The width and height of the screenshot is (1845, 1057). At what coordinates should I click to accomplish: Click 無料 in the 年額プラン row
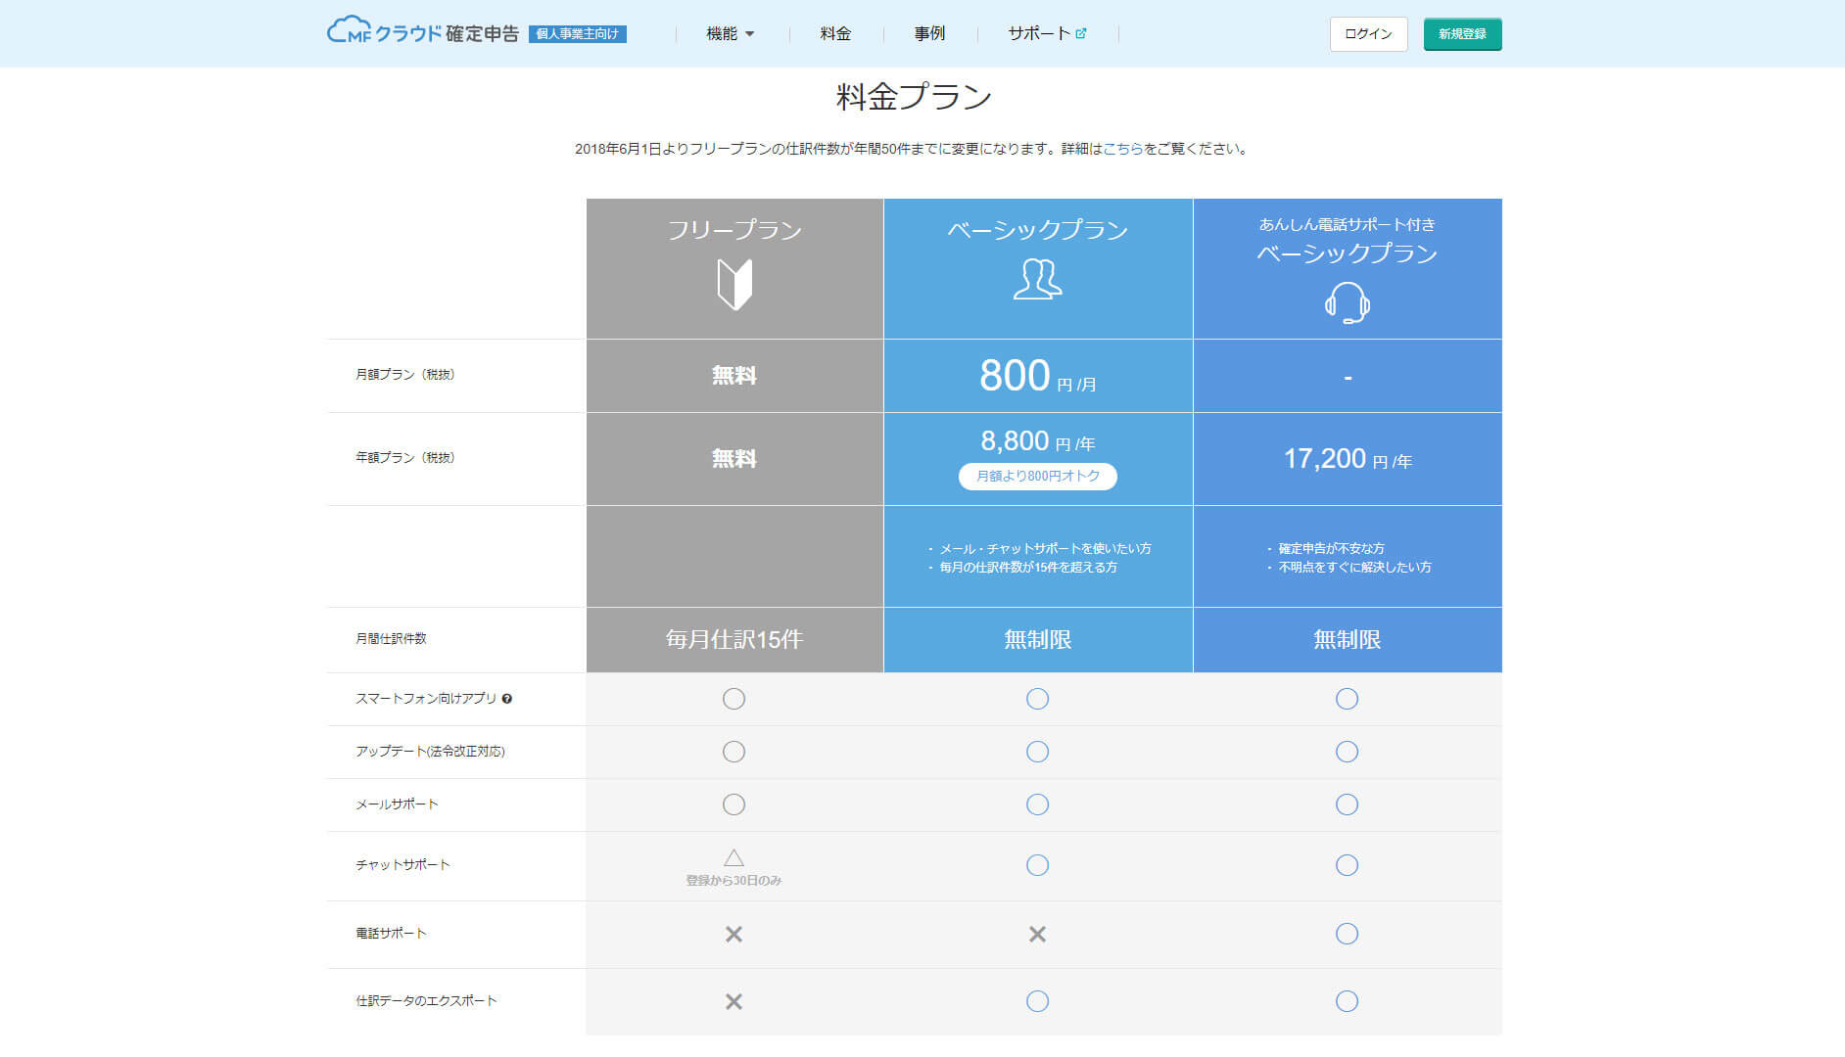(734, 459)
